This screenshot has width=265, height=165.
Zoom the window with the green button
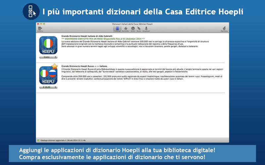[x=44, y=24]
